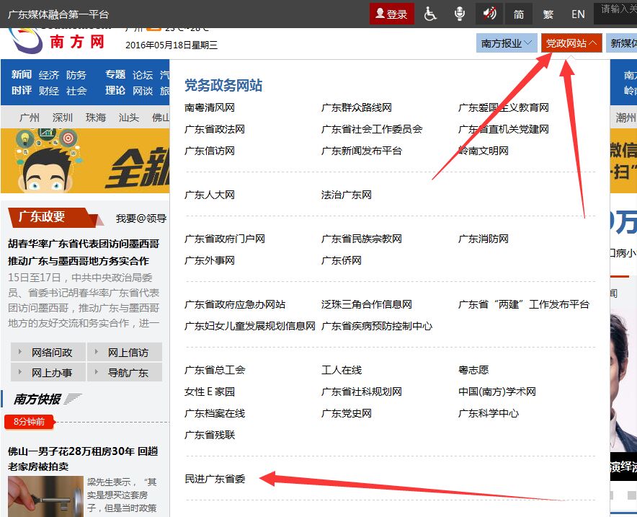Open the 理论 navigation item
Viewport: 637px width, 517px height.
point(115,90)
